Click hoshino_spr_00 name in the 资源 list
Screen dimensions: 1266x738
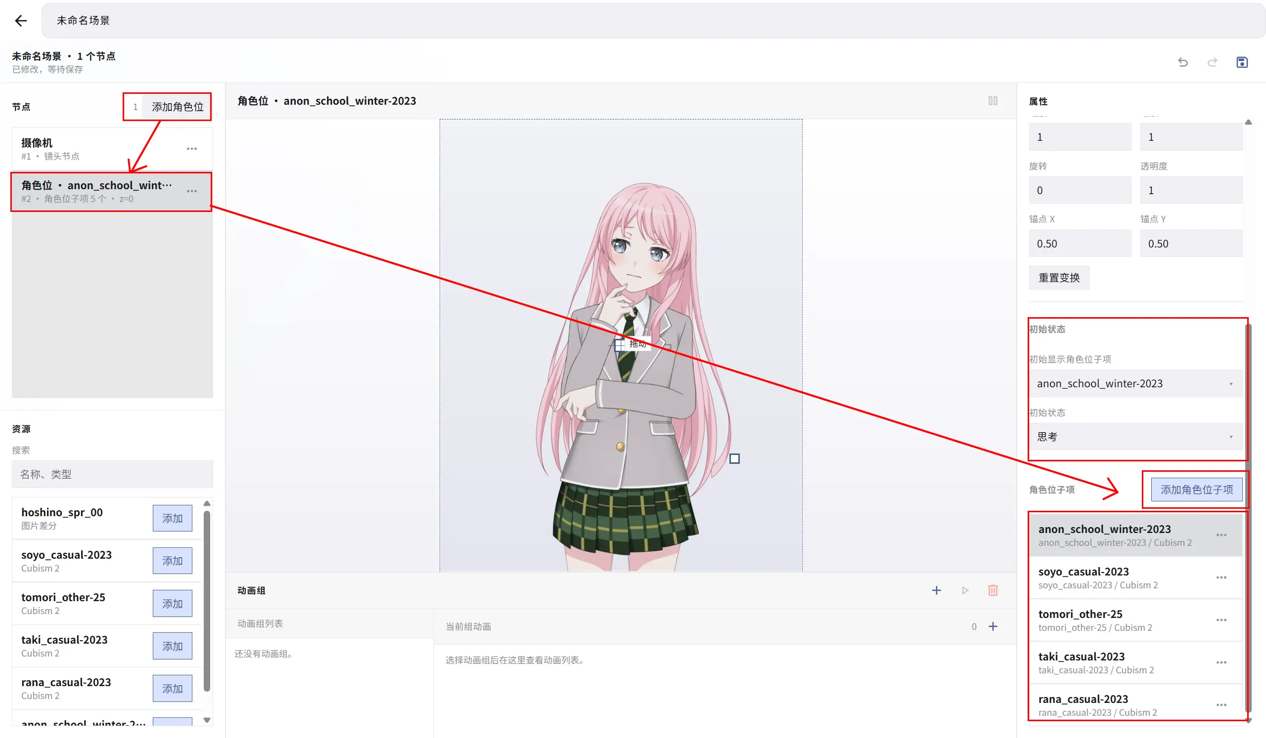coord(62,512)
